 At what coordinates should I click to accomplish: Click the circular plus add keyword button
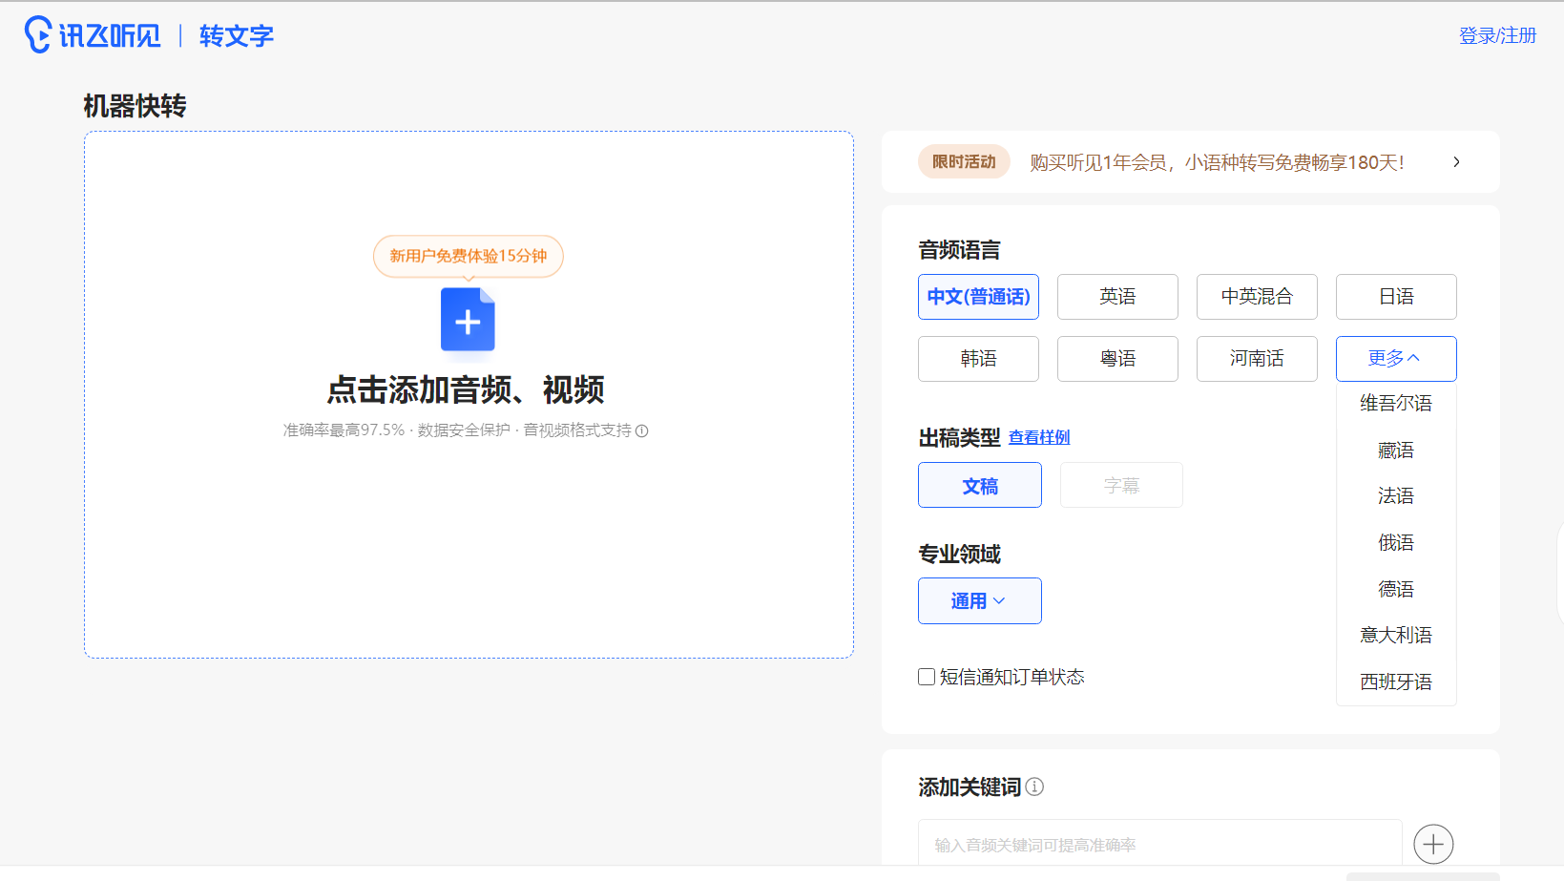pos(1433,844)
